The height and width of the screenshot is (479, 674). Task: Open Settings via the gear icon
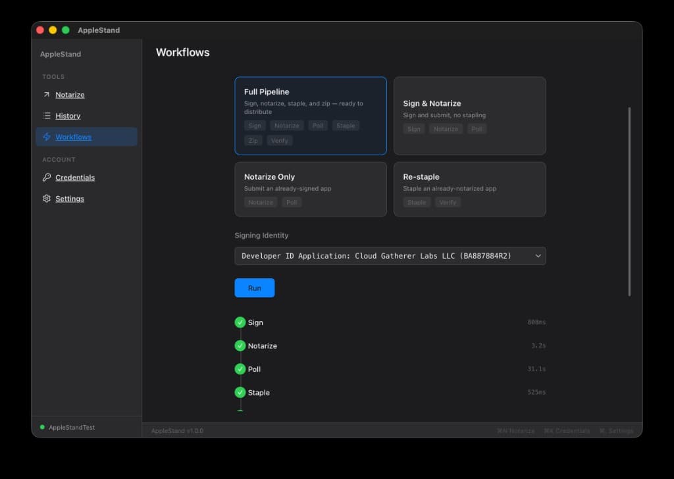(46, 199)
